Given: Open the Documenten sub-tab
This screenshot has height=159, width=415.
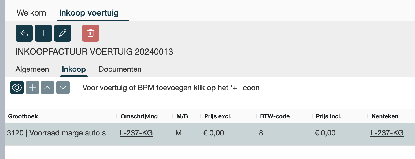Looking at the screenshot, I should 120,69.
